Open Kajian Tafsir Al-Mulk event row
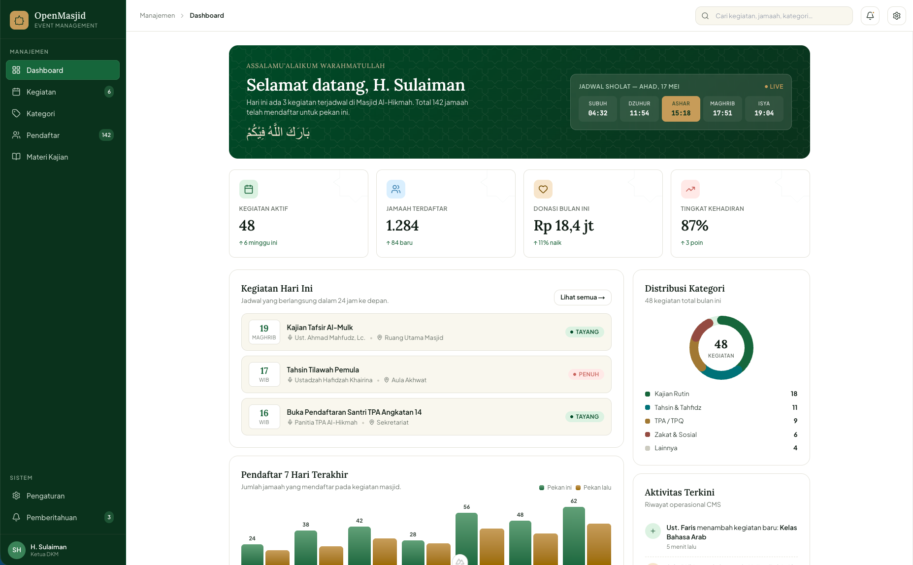This screenshot has width=913, height=565. [x=426, y=332]
